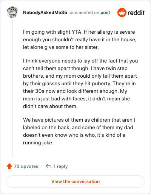
Task: Click the line beginning "their 30s now"
Action: (75, 91)
